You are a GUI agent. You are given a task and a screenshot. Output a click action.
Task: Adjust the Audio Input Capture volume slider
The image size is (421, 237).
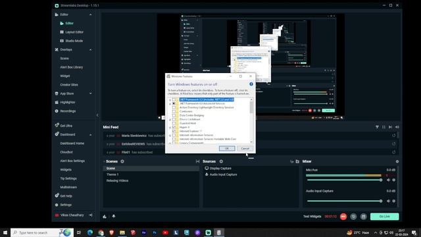point(345,201)
